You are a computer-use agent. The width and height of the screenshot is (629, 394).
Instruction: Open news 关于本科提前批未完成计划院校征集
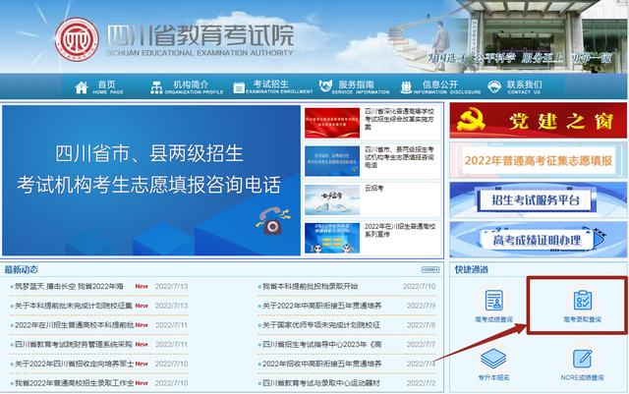point(74,306)
